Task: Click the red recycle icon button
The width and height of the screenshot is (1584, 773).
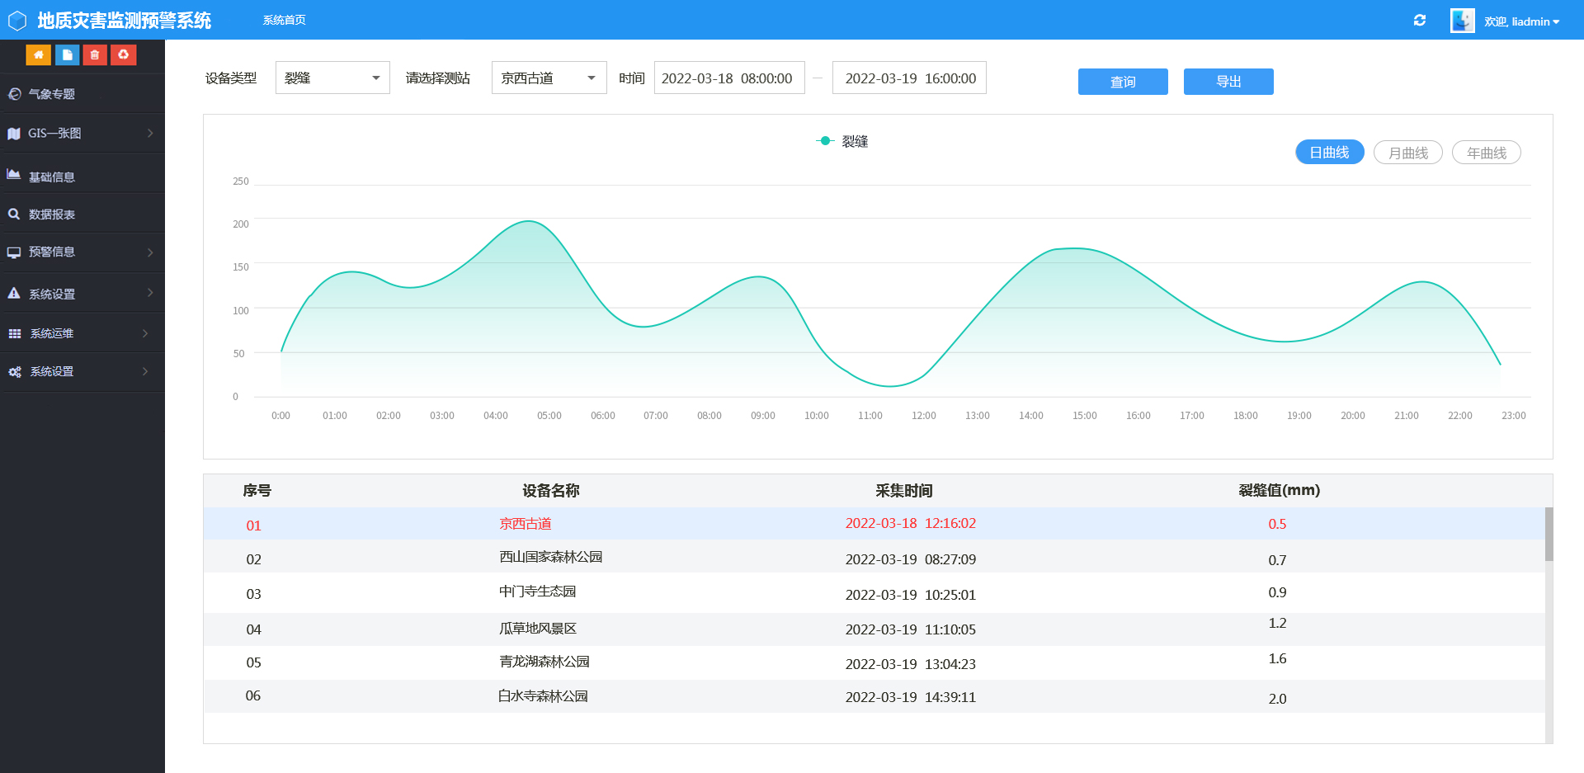Action: point(123,54)
